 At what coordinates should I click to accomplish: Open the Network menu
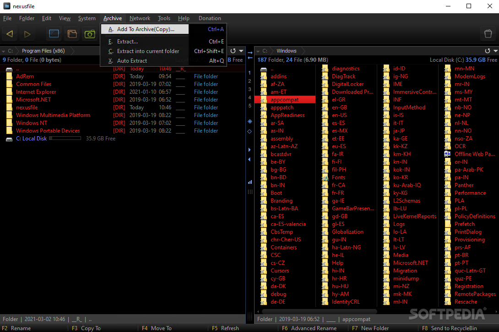click(140, 18)
